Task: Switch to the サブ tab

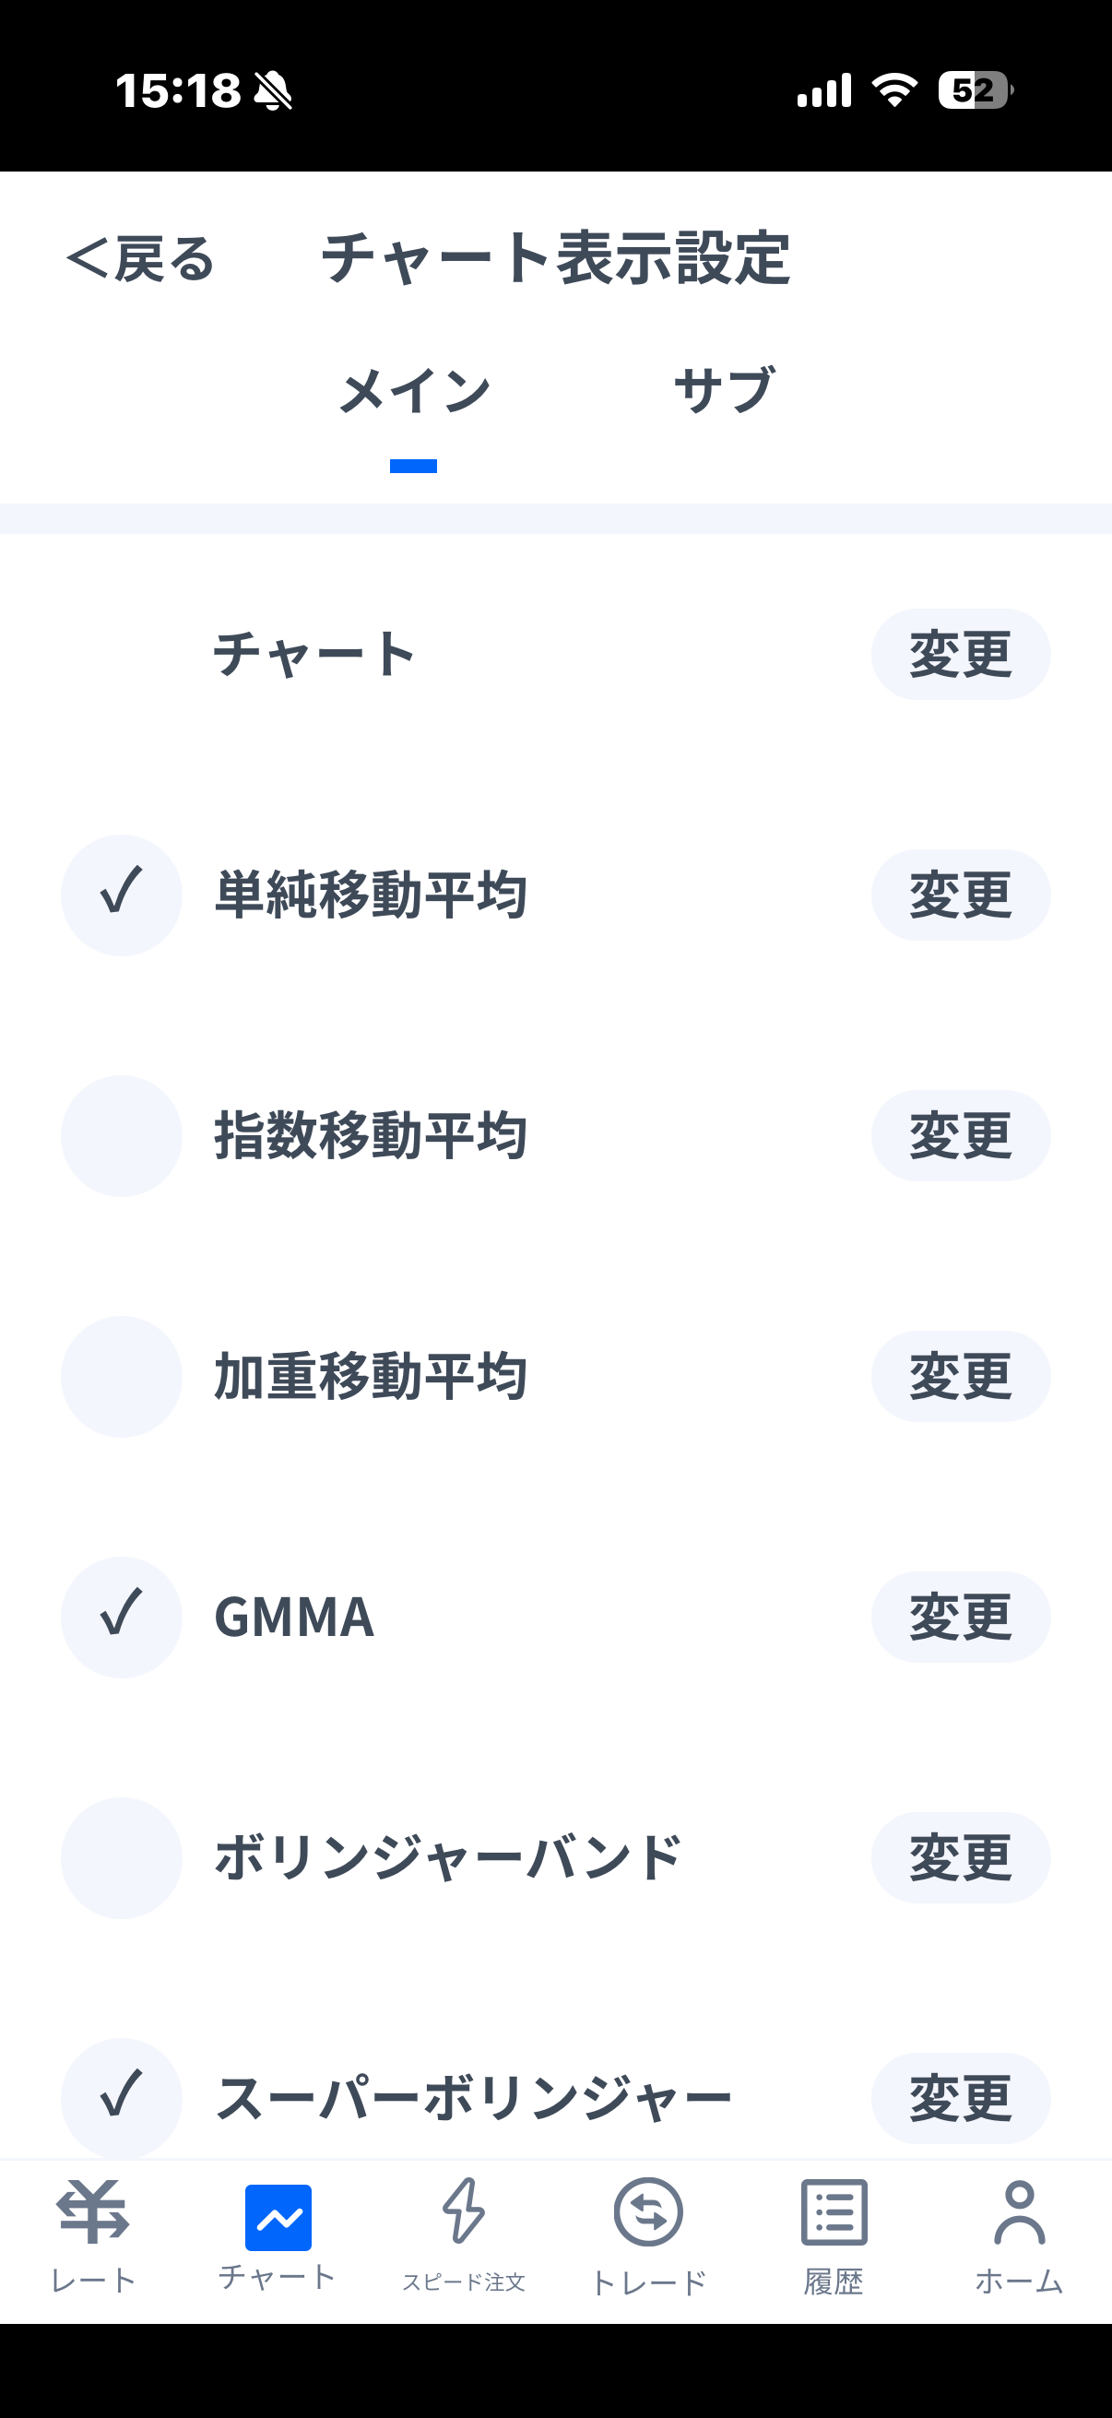Action: click(725, 389)
